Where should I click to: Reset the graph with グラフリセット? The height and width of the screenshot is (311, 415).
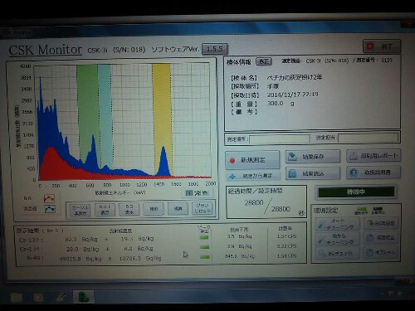pyautogui.click(x=203, y=208)
